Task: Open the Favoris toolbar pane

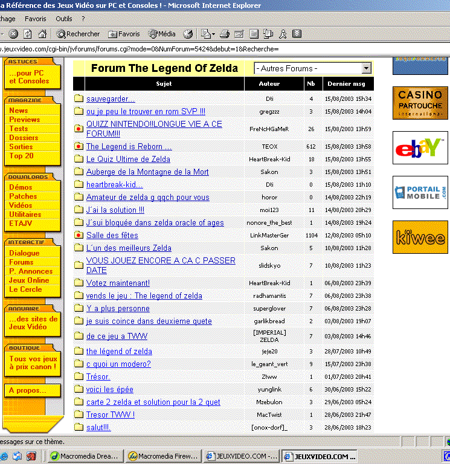Action: (x=124, y=34)
